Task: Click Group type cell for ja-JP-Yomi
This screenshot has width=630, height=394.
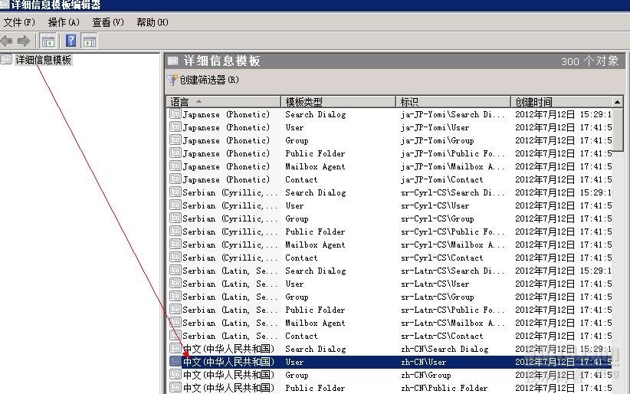Action: pos(297,140)
